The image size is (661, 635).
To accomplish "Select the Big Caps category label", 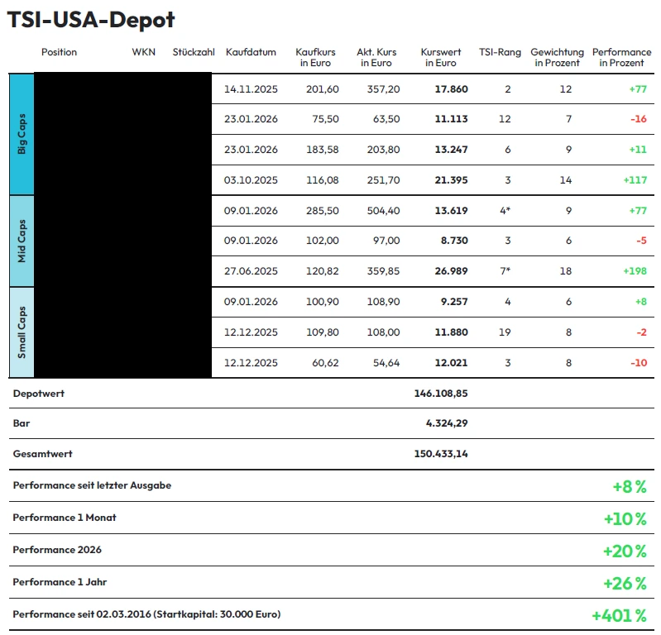I will point(22,134).
